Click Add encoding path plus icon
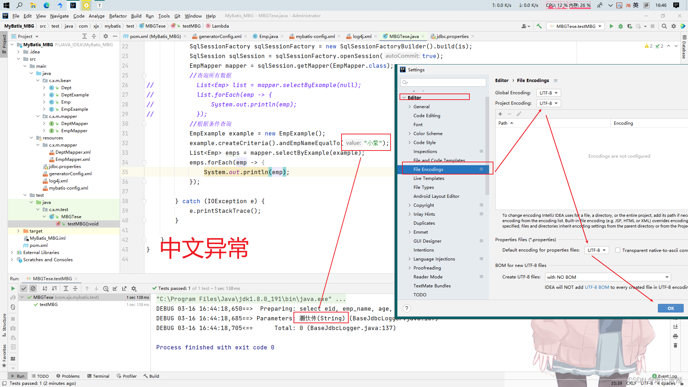Screen dimensions: 688x387 [500, 114]
